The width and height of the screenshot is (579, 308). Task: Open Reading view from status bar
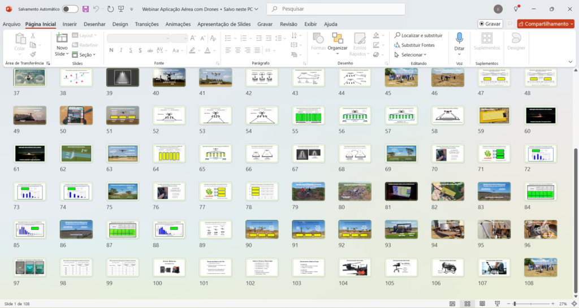tap(481, 303)
